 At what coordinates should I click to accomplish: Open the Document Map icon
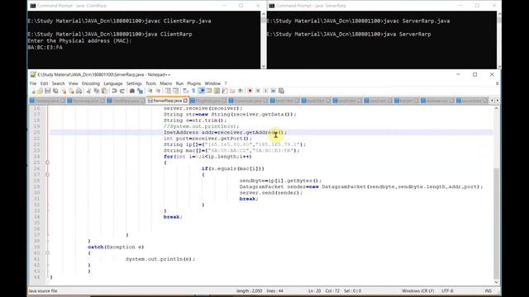click(x=217, y=91)
